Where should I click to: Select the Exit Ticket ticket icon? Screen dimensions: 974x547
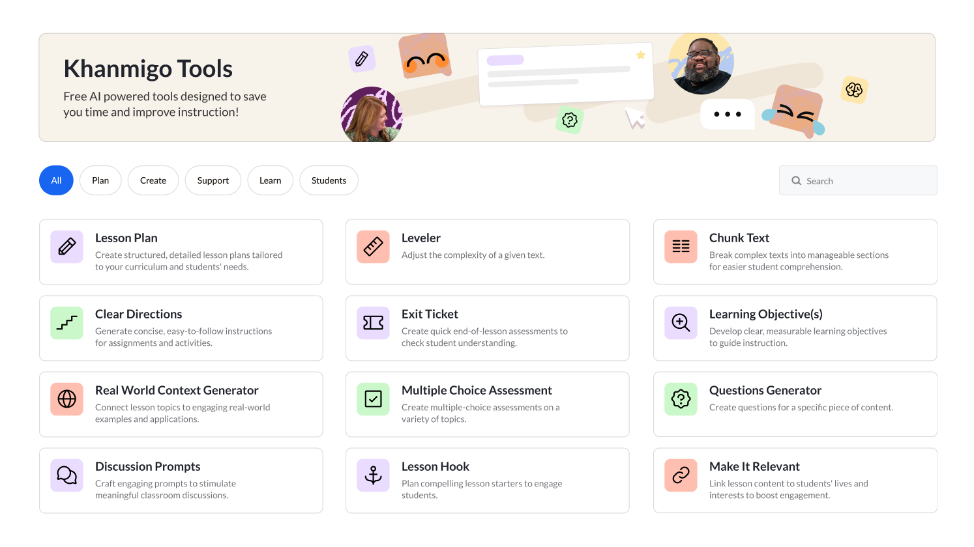(373, 323)
